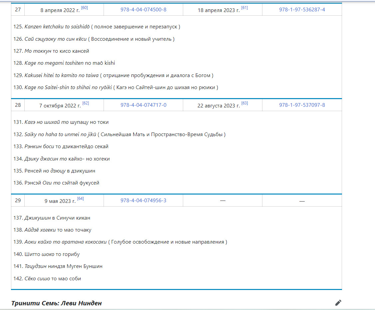The image size is (375, 310).
Task: Click the date 22 августа 2023 г.
Action: point(218,106)
